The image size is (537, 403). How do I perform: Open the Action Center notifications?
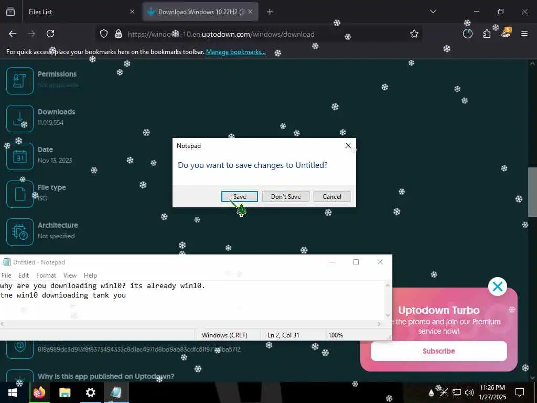tap(520, 393)
